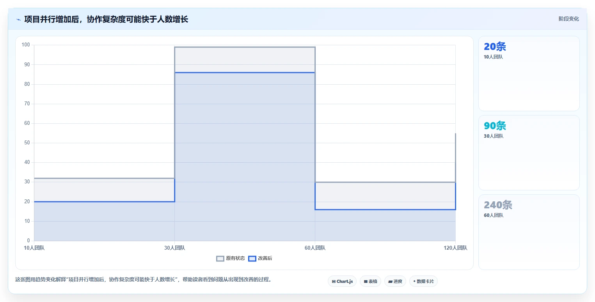
Task: Open the 20条 data card
Action: (x=529, y=73)
